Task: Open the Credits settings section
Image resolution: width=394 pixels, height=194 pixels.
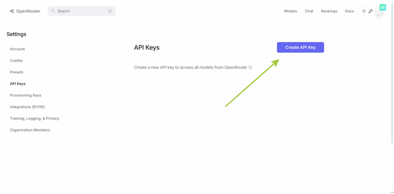Action: 16,61
